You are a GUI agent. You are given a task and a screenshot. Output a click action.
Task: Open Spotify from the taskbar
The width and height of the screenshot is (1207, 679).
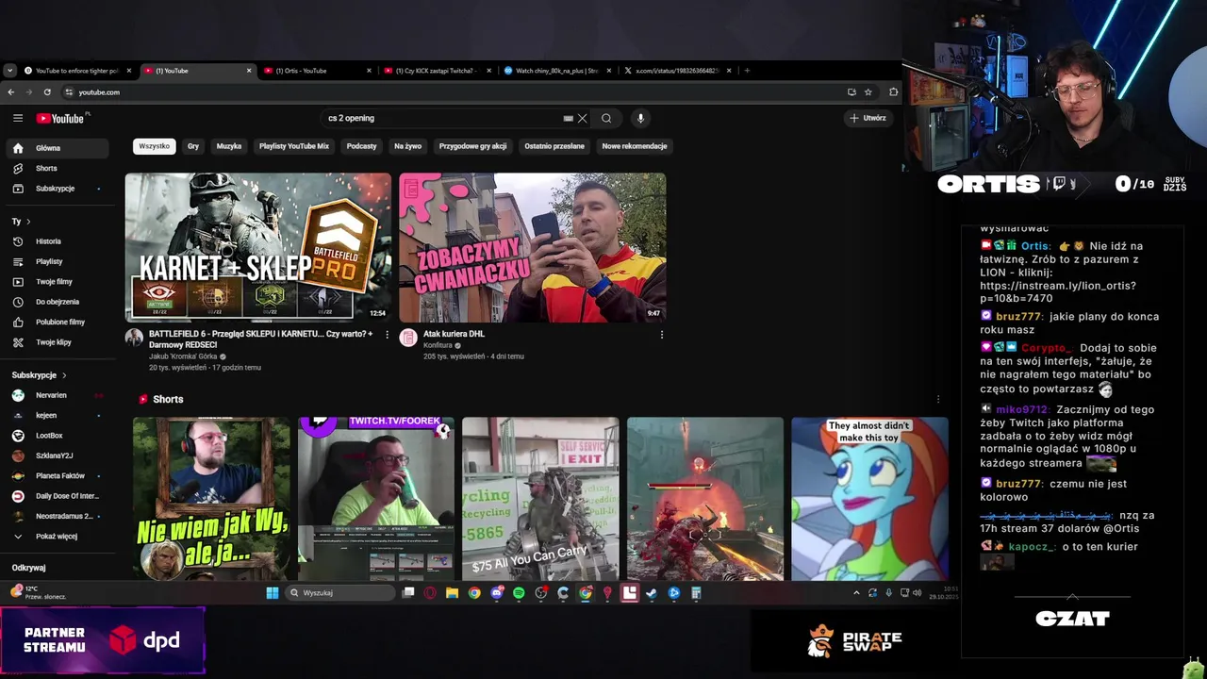point(519,593)
